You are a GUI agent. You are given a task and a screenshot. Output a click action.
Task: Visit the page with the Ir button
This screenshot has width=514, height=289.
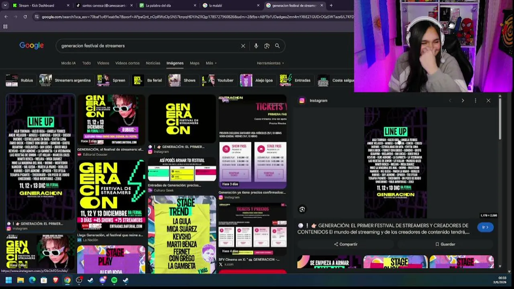pyautogui.click(x=485, y=227)
